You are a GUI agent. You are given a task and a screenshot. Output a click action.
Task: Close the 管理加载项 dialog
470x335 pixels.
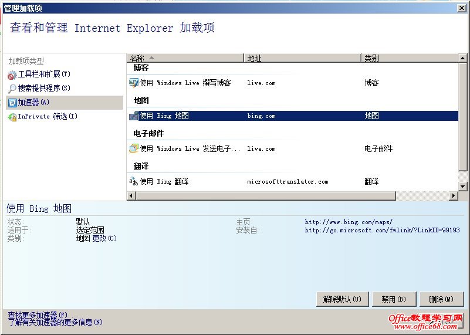click(x=461, y=8)
